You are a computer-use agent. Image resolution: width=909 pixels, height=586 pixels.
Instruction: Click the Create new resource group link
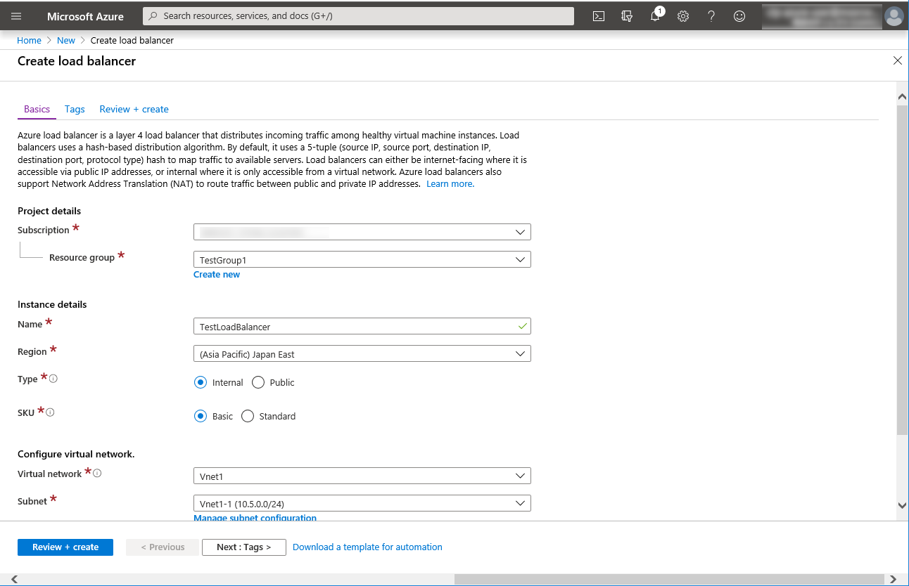tap(216, 274)
